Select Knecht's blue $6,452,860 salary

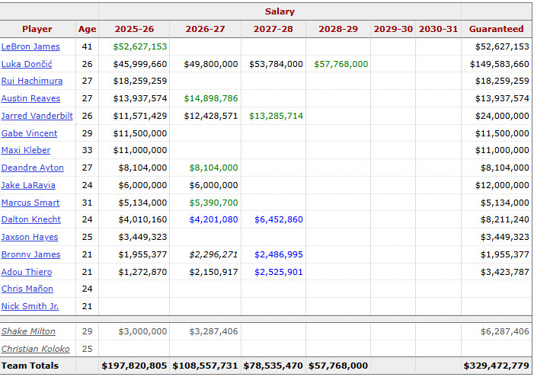(x=279, y=219)
